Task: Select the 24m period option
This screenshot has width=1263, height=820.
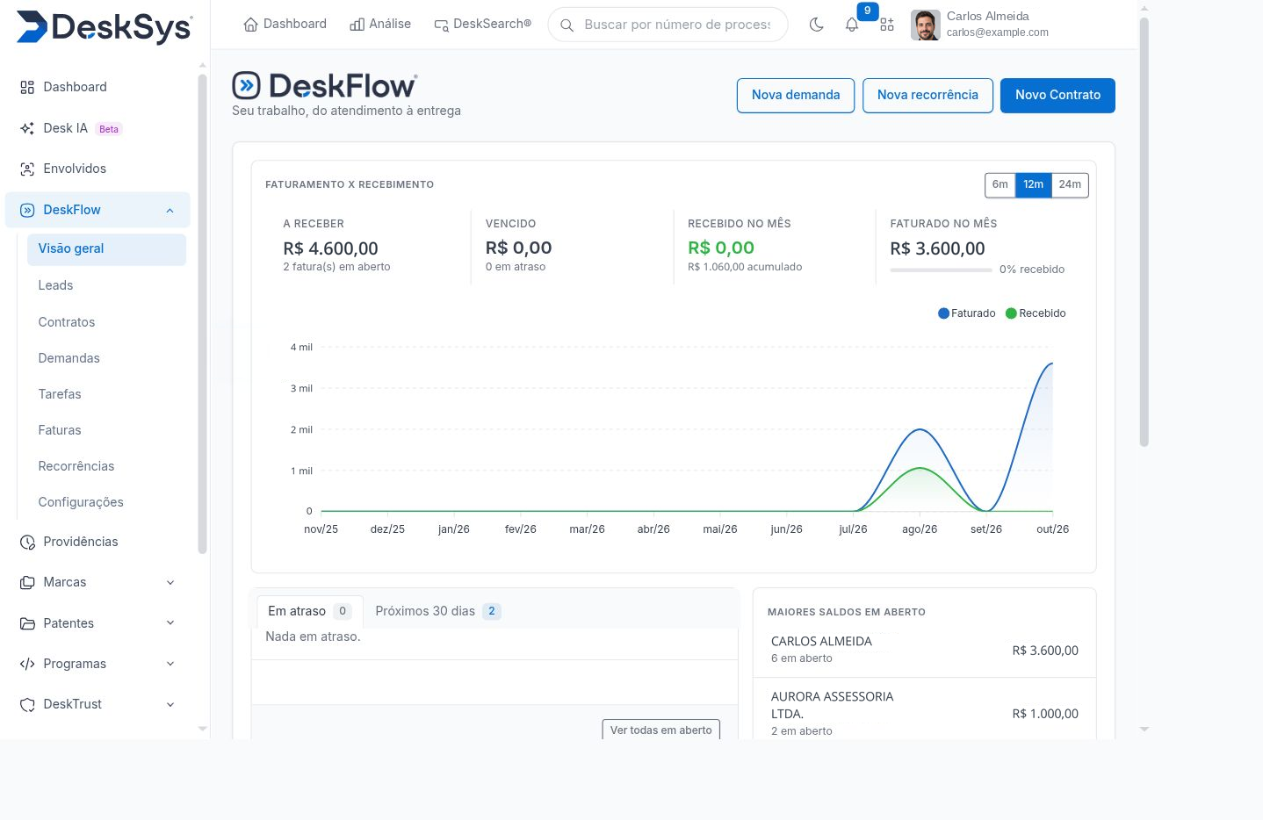Action: [1070, 184]
